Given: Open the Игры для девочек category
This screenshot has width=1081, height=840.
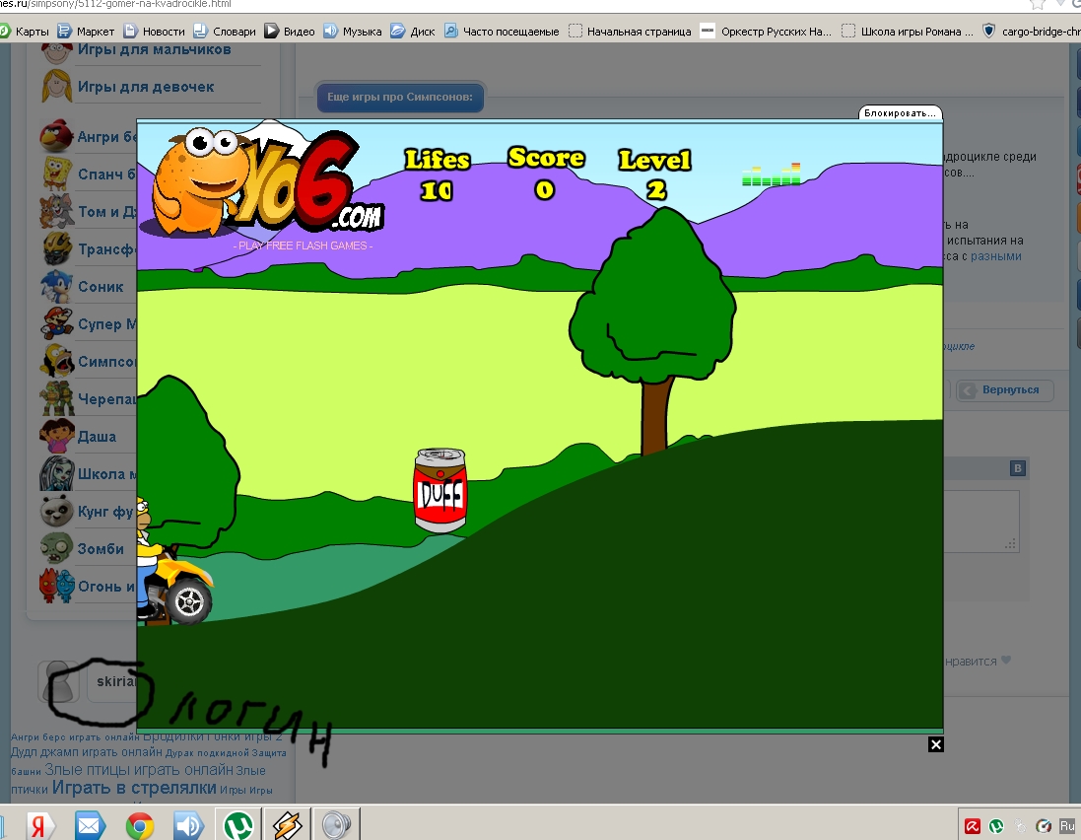Looking at the screenshot, I should [146, 87].
